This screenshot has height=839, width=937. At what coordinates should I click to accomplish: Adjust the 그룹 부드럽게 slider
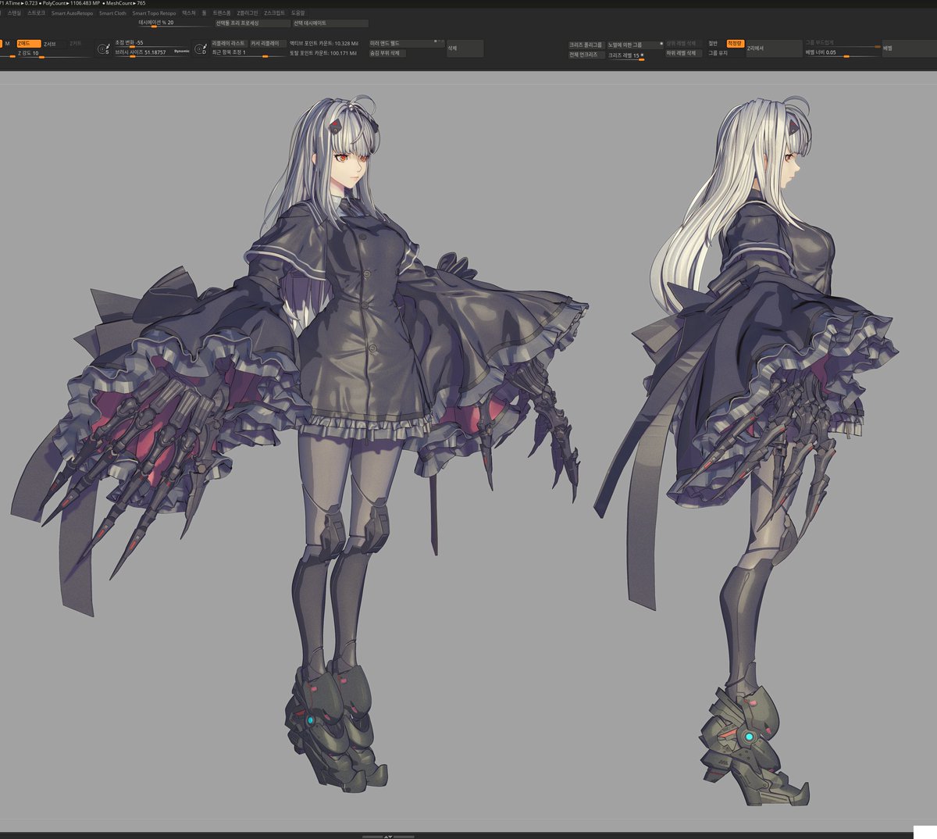point(843,44)
